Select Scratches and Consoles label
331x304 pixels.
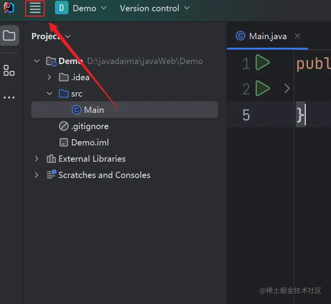click(x=104, y=175)
